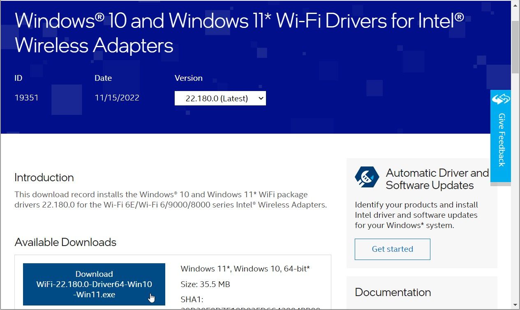Click the date 11/15/2022 text

(117, 98)
